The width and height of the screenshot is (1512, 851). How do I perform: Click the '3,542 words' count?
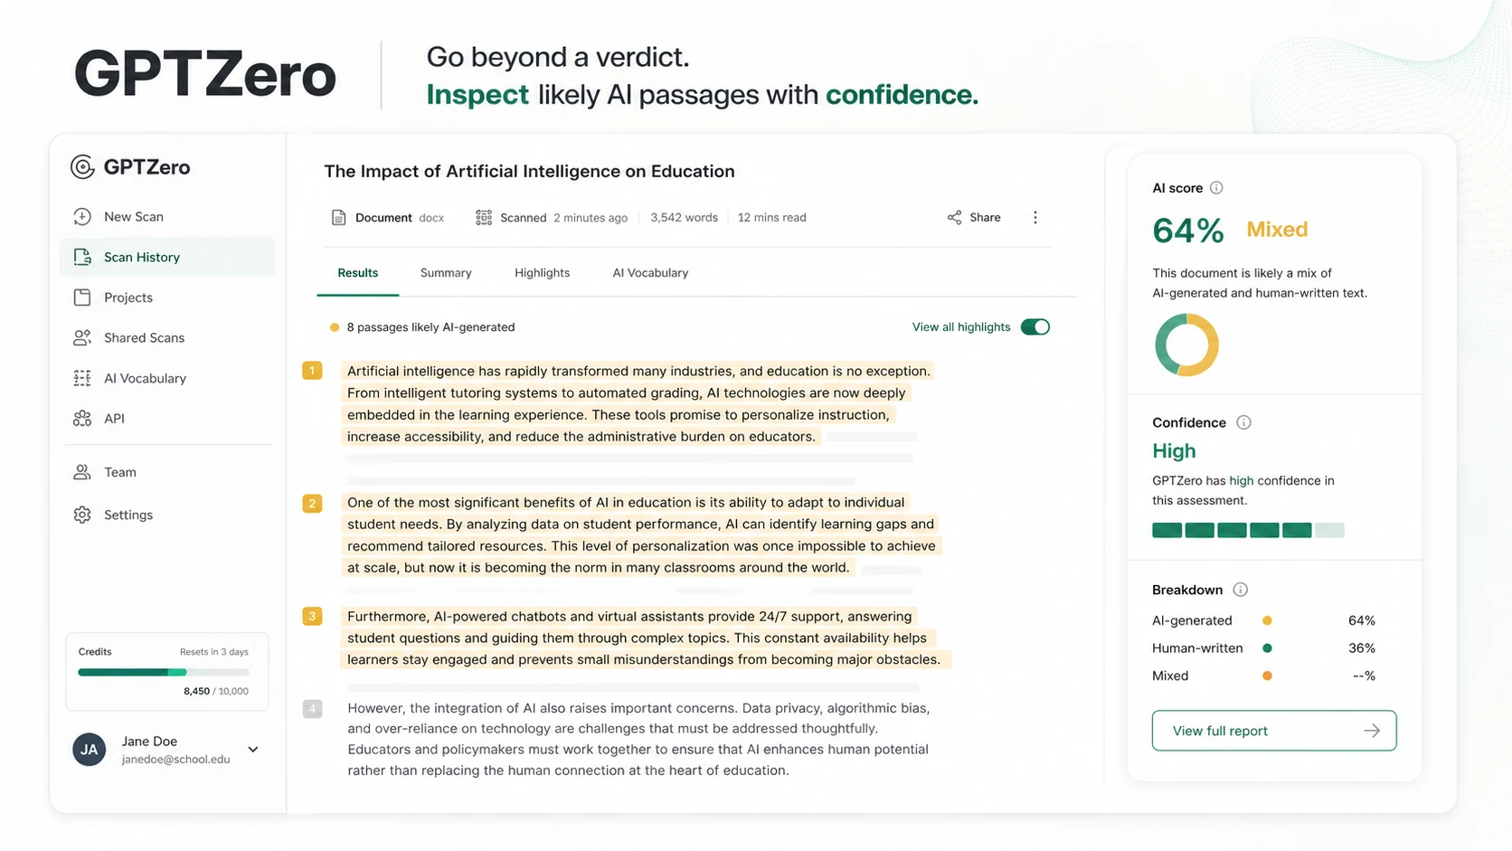point(684,217)
